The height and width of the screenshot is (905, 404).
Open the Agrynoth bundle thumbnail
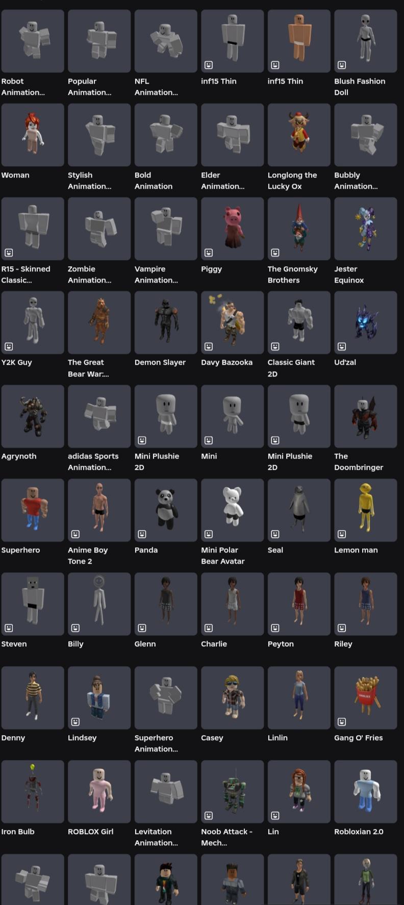(33, 416)
